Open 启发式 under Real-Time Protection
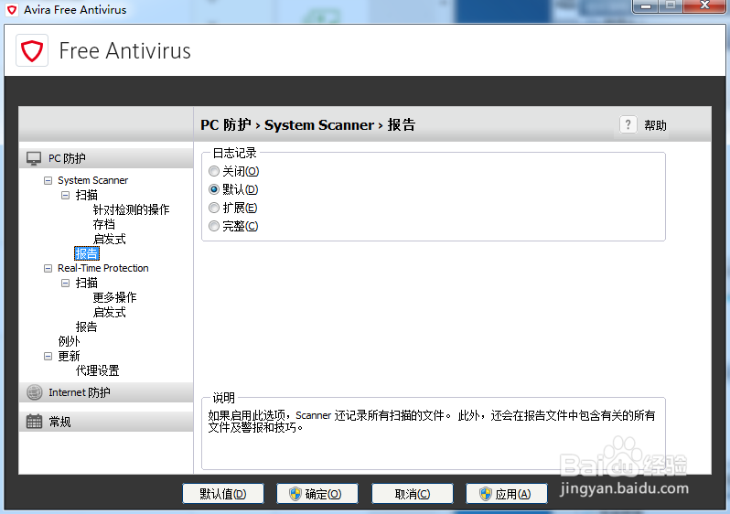 click(110, 313)
